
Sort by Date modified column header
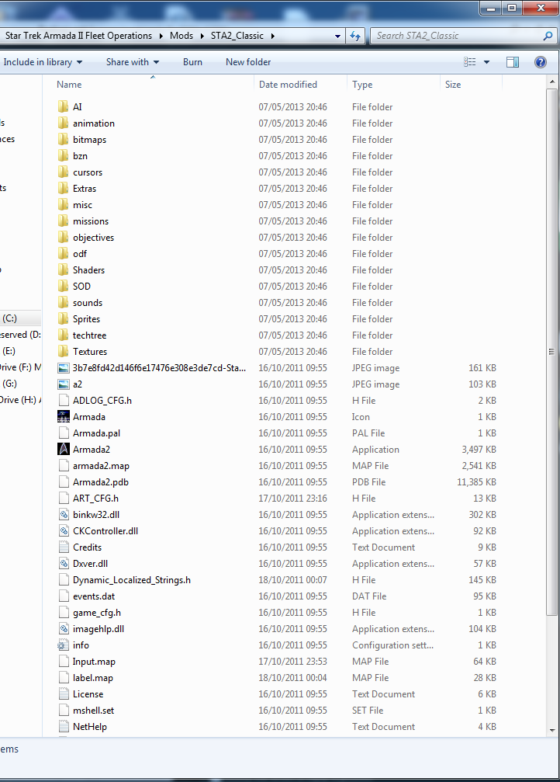click(288, 85)
